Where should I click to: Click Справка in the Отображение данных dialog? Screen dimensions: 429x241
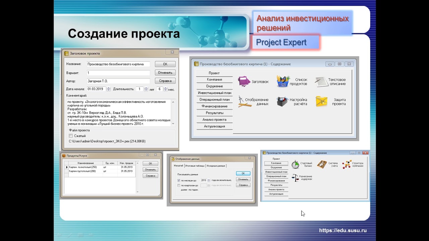click(243, 185)
